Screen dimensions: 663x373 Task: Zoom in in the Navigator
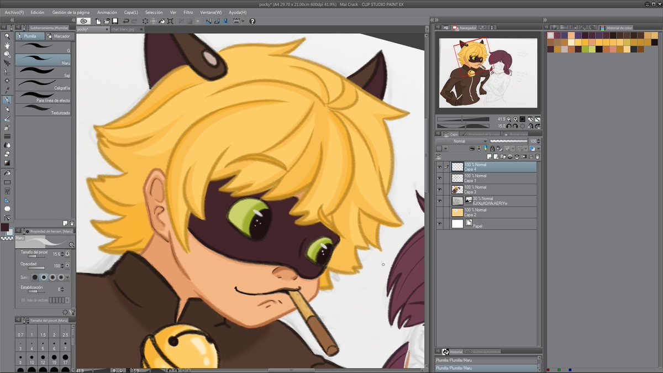[515, 118]
